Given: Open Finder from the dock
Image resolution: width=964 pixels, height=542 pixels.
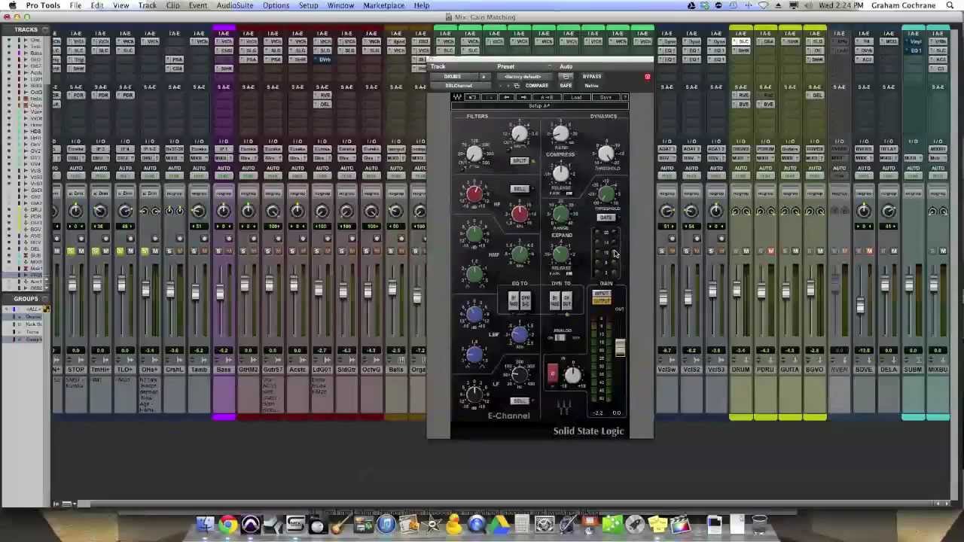Looking at the screenshot, I should [x=205, y=524].
